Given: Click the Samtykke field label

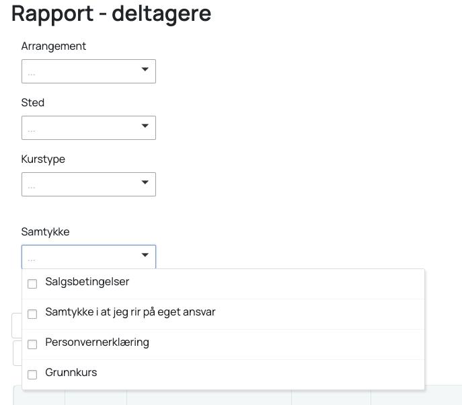Looking at the screenshot, I should pyautogui.click(x=45, y=232).
